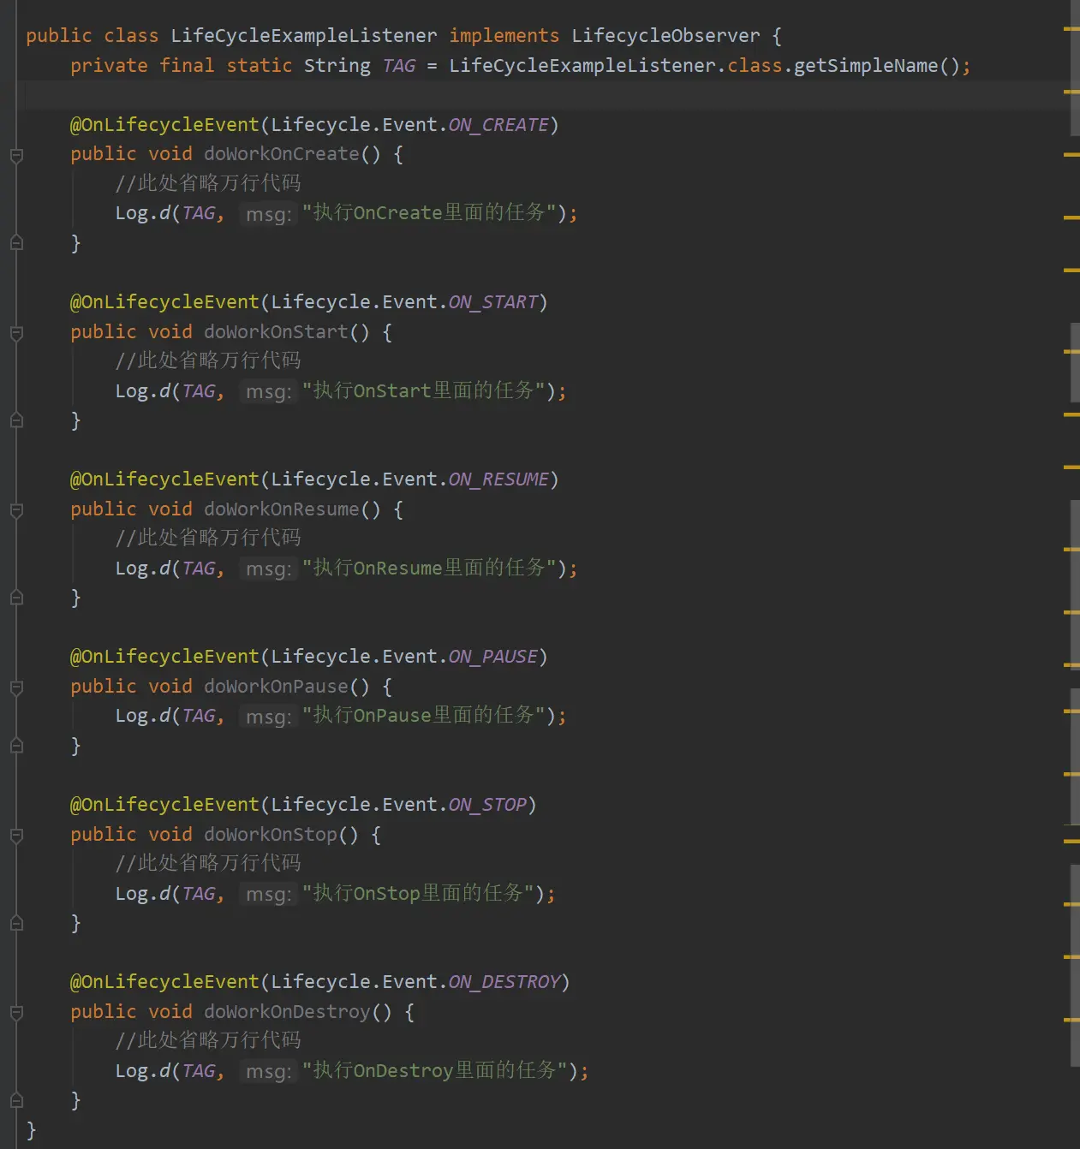
Task: Click the comment line inside doWorkOnStop
Action: pos(208,863)
